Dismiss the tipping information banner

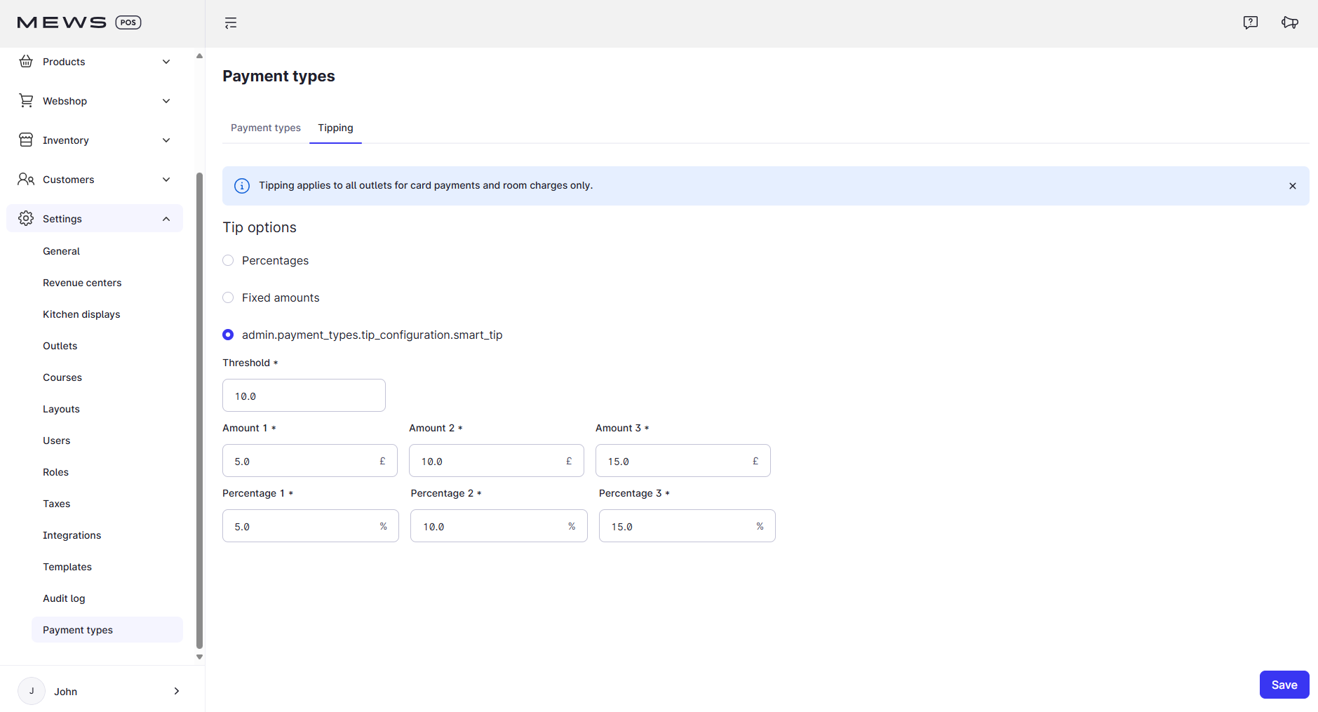point(1291,186)
